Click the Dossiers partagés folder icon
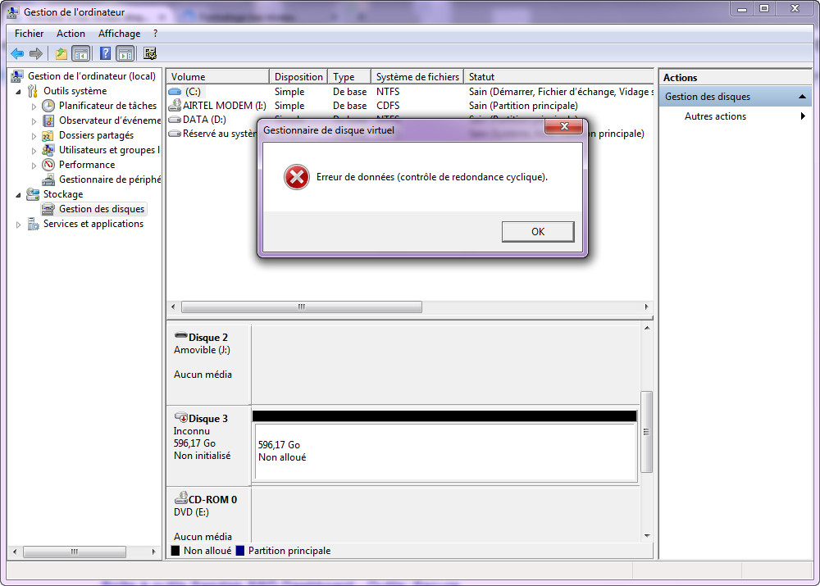820x586 pixels. pos(48,135)
